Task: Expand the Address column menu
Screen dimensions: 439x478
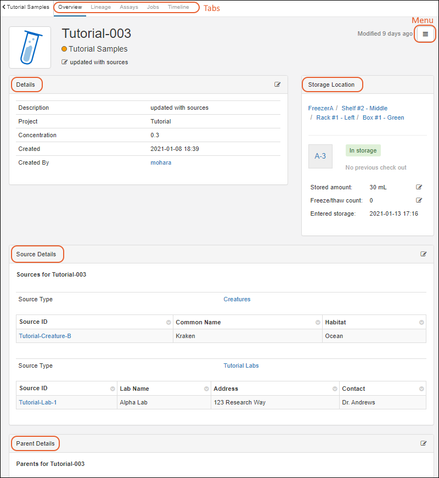Action: pos(335,389)
